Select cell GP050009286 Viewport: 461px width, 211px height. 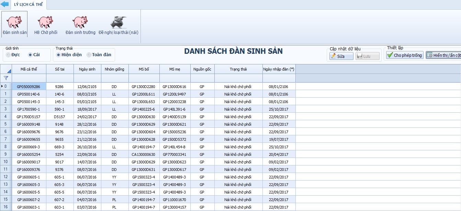point(29,87)
